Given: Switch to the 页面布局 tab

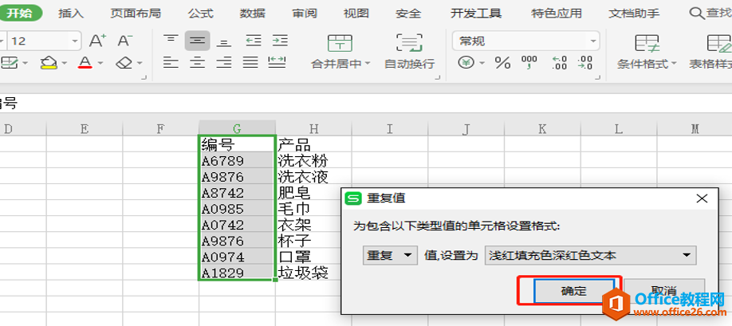Looking at the screenshot, I should tap(136, 13).
